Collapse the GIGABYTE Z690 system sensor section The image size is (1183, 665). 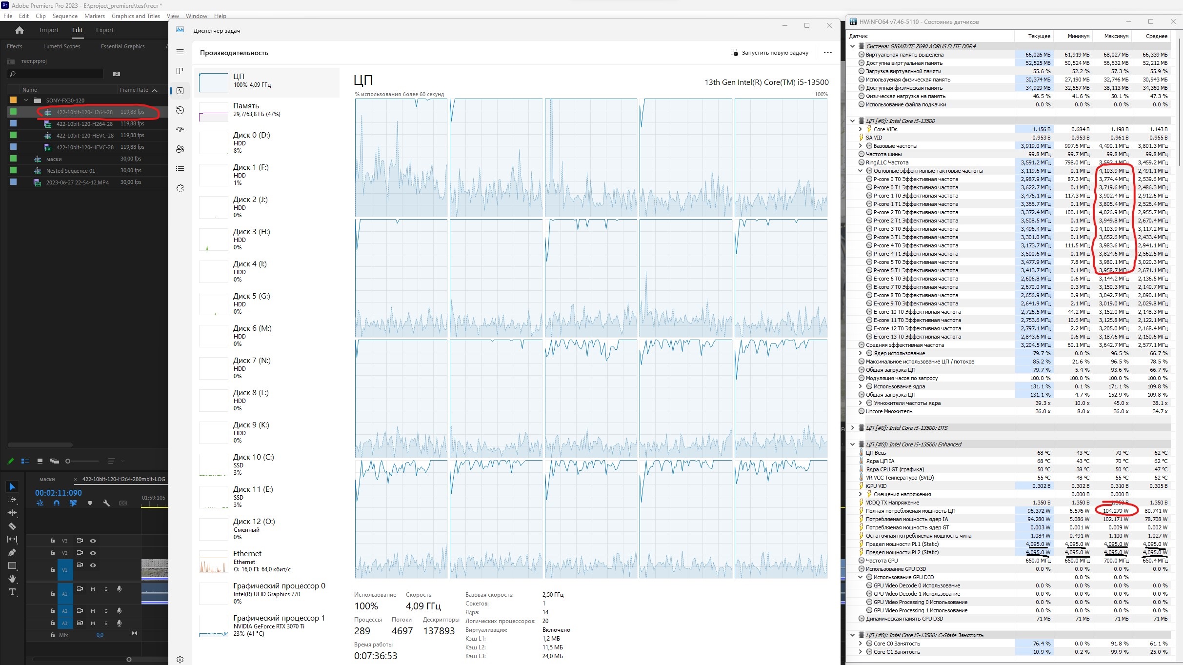click(x=852, y=46)
